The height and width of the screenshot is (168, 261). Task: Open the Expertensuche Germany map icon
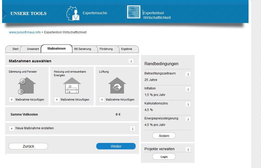pyautogui.click(x=73, y=13)
